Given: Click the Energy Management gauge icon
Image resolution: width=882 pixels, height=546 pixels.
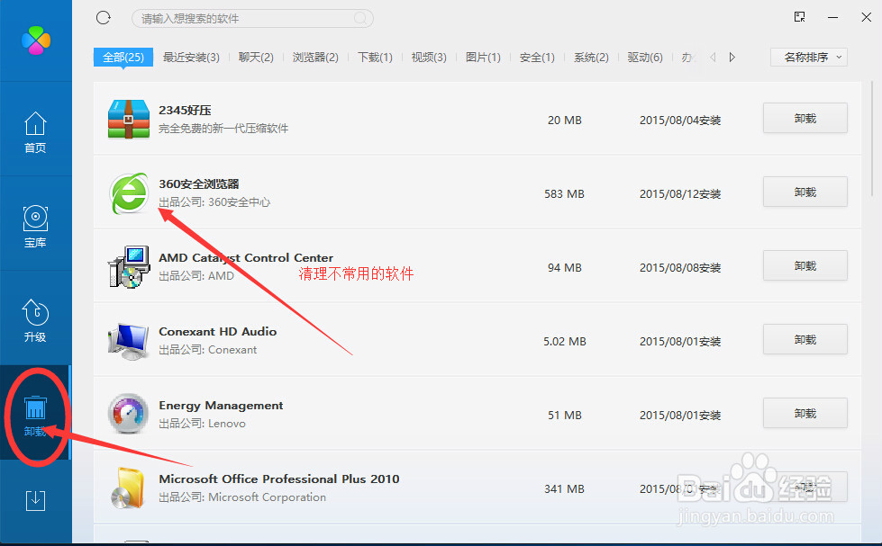Looking at the screenshot, I should point(129,414).
